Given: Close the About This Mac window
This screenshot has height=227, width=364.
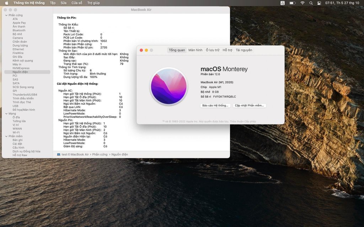Looking at the screenshot, I should click(x=141, y=50).
